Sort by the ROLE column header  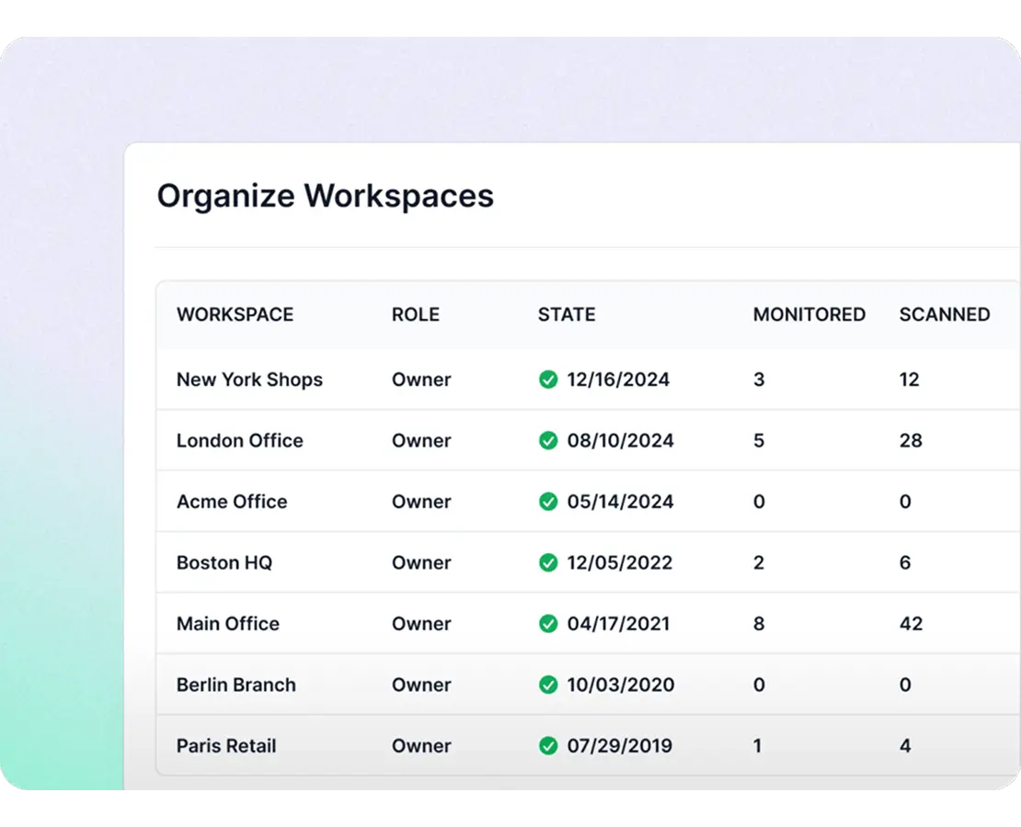point(416,315)
